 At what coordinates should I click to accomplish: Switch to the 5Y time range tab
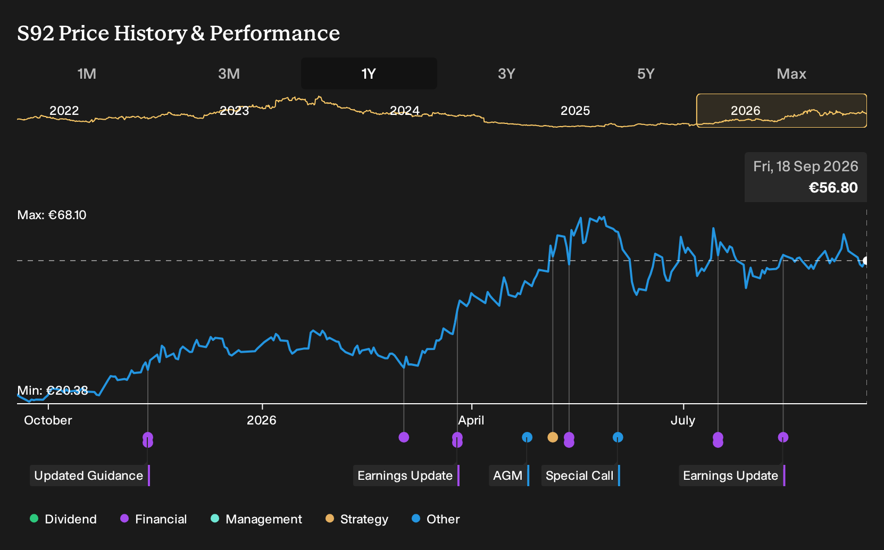coord(646,74)
